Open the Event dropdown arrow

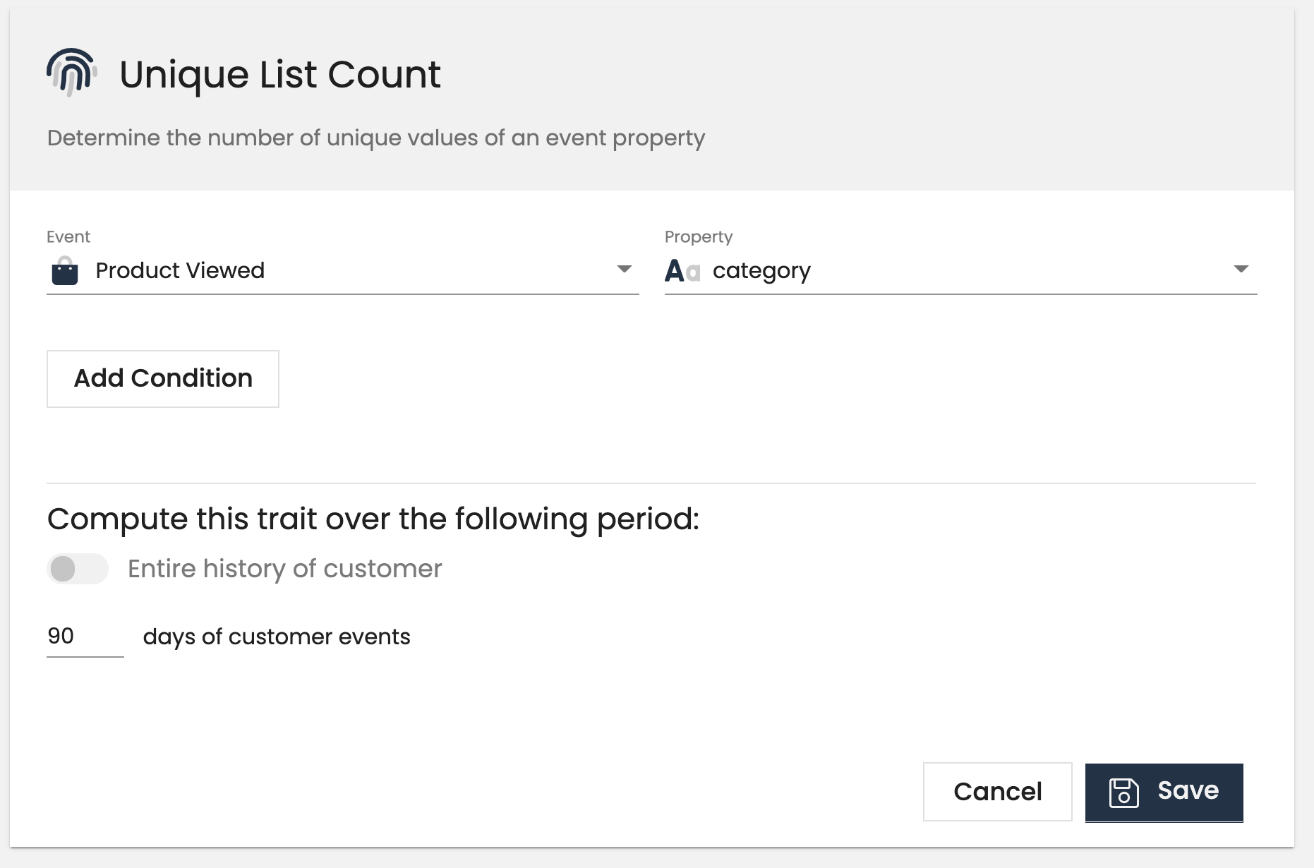[x=624, y=270]
